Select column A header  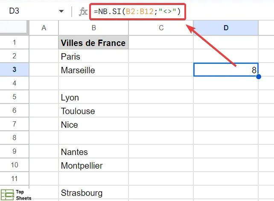[x=44, y=28]
